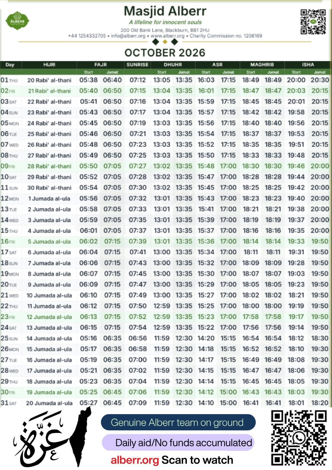Click the '20 Rabi' al-thani' Hijri date
The image size is (332, 470).
point(49,80)
